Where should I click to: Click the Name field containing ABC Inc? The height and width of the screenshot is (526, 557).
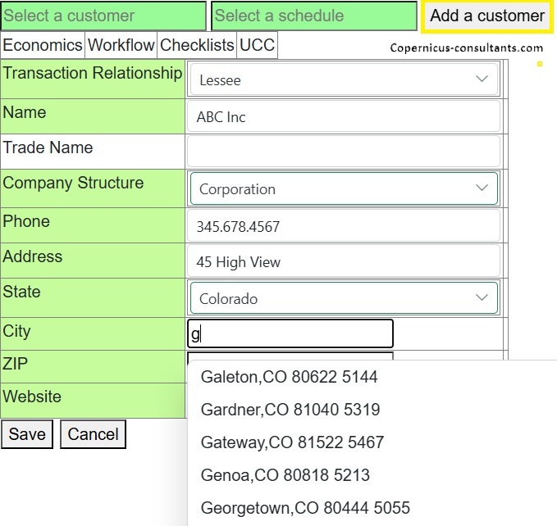pos(344,116)
